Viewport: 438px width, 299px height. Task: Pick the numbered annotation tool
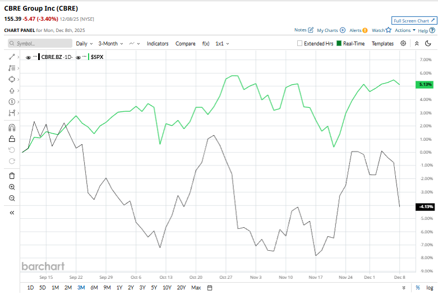coord(12,102)
